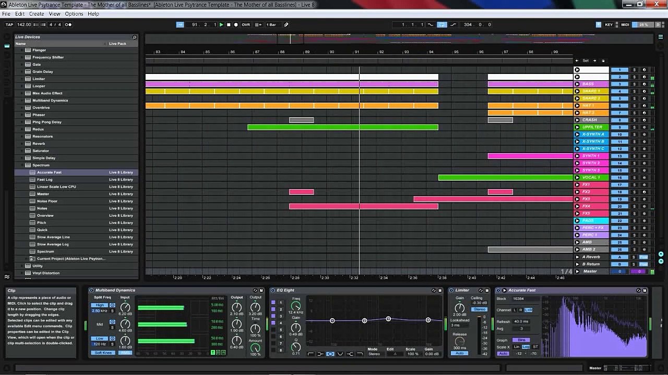The width and height of the screenshot is (668, 375).
Task: Toggle the Multiband Dynamics device activator
Action: (92, 291)
